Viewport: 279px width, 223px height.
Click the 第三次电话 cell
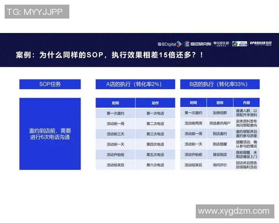click(155, 134)
